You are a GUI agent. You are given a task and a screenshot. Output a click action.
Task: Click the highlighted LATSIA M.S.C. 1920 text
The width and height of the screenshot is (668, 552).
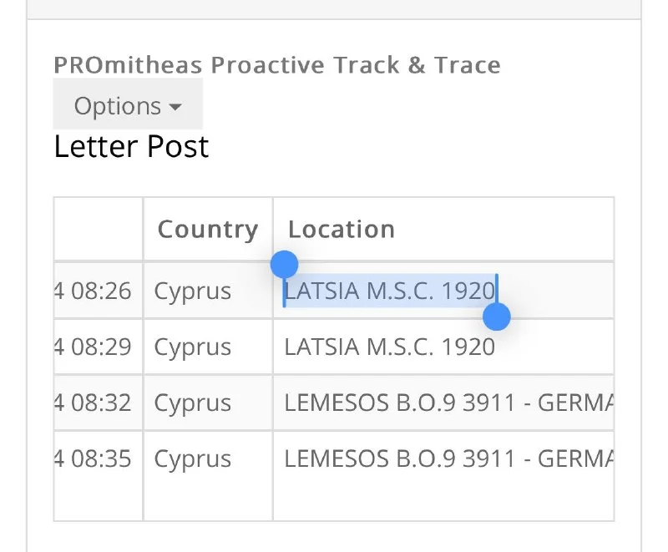pos(389,291)
